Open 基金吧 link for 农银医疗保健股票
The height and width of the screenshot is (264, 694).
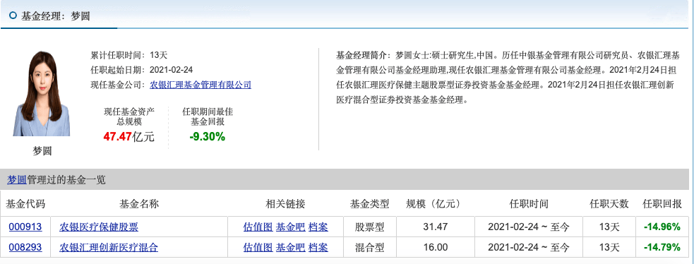pos(291,227)
